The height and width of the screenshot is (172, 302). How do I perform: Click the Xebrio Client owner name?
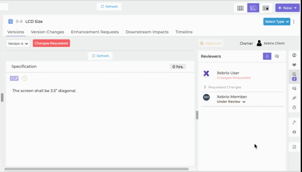(274, 43)
